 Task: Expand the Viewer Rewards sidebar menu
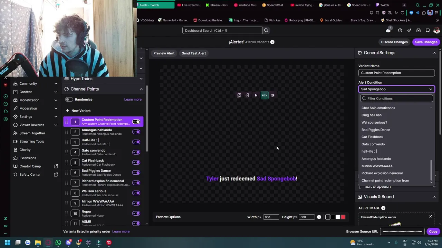click(x=56, y=125)
